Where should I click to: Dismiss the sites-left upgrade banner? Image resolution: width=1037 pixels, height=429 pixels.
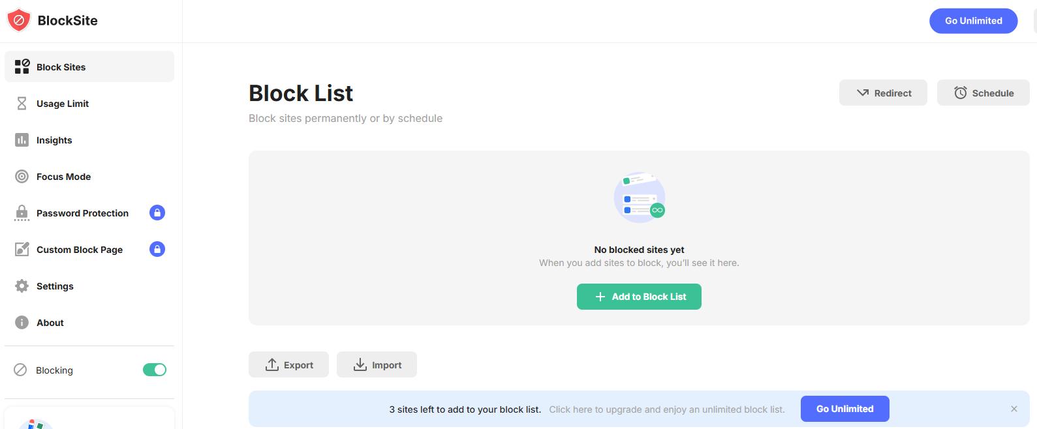click(1014, 408)
